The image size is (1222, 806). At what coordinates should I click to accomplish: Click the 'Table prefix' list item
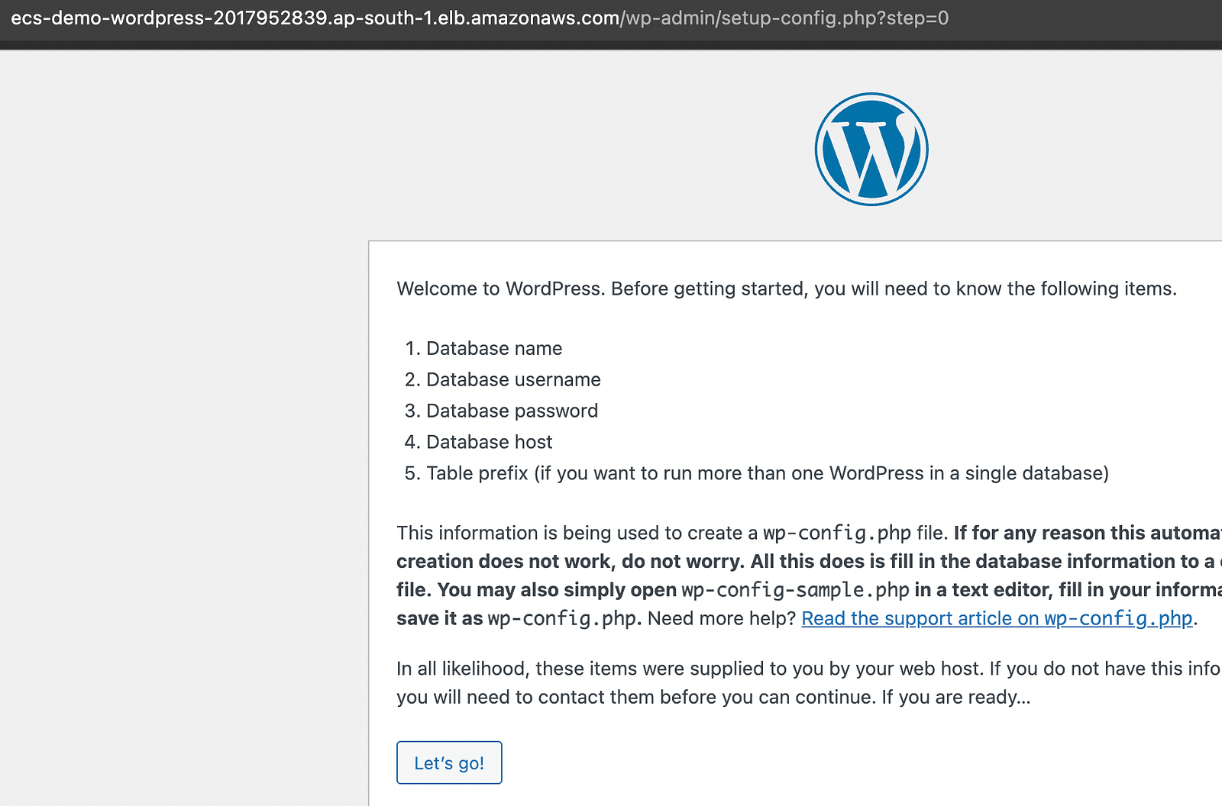point(768,473)
